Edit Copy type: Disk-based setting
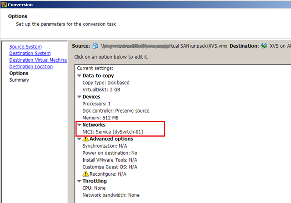 click(x=106, y=83)
